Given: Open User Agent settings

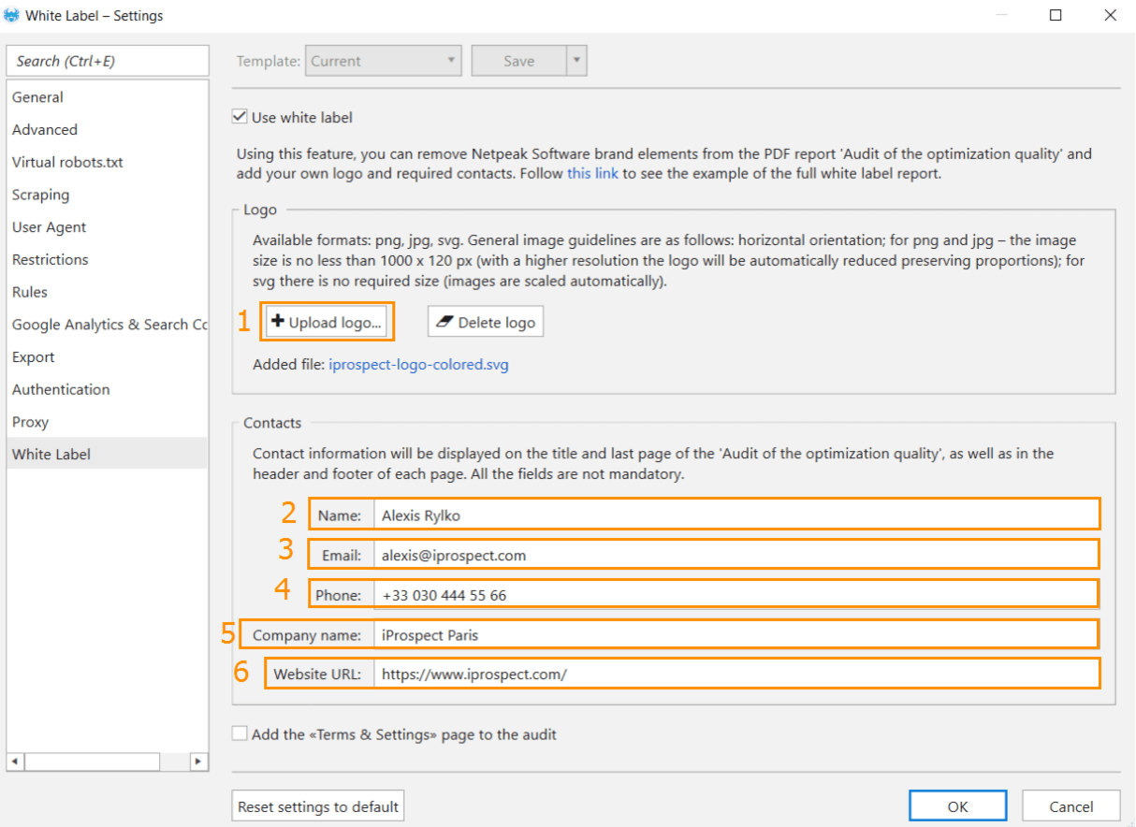Looking at the screenshot, I should point(108,227).
